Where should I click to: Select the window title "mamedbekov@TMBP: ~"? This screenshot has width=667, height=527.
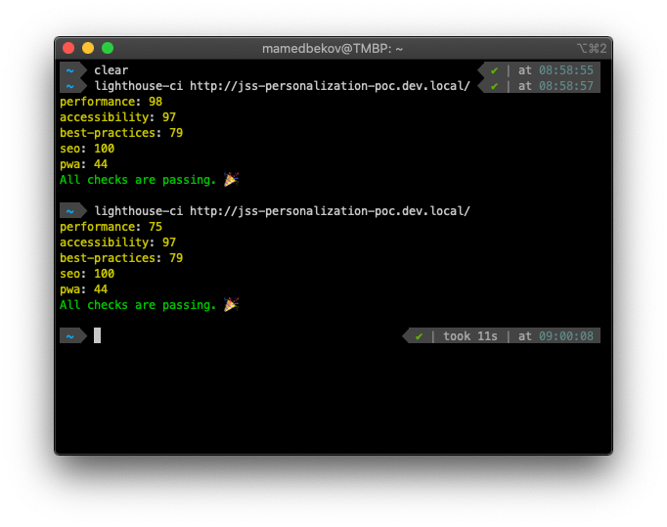(x=333, y=48)
